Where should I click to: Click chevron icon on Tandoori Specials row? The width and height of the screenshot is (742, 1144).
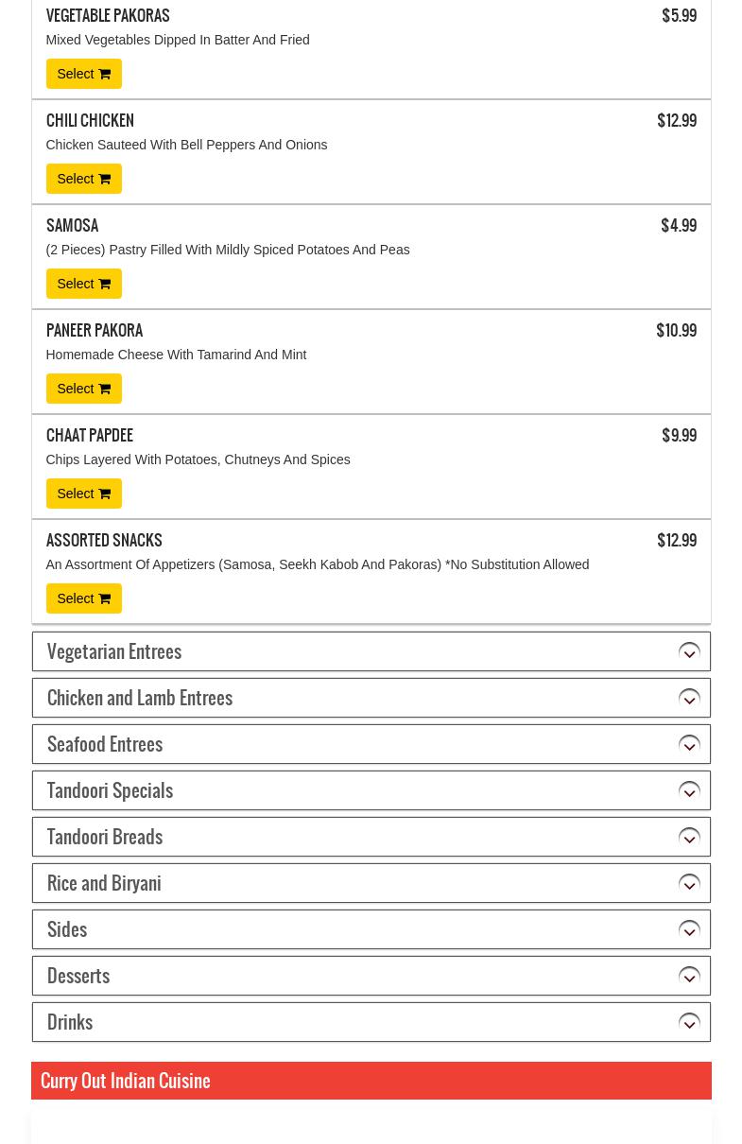click(689, 790)
